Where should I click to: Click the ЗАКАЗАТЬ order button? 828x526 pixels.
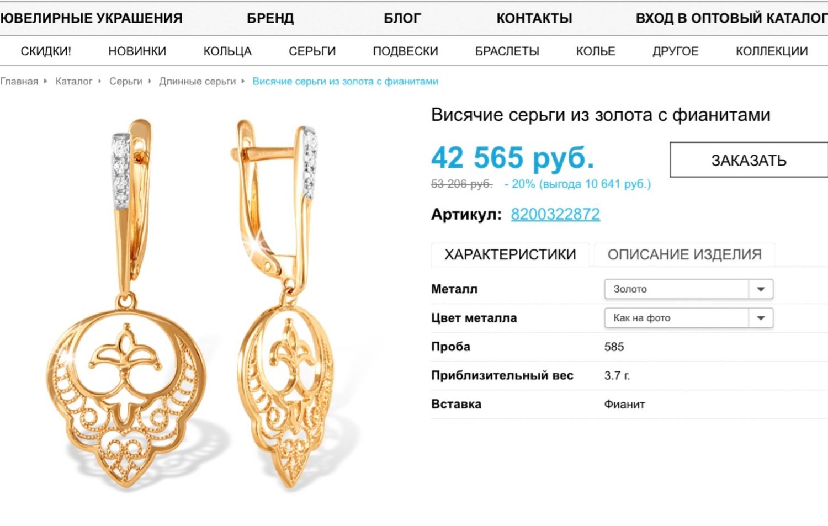(x=749, y=160)
